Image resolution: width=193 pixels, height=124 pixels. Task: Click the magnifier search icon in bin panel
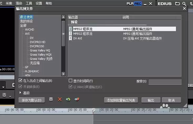tap(184, 4)
